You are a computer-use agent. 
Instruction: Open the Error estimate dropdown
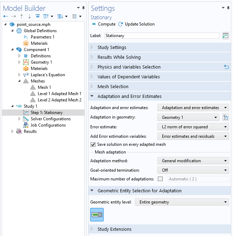pyautogui.click(x=193, y=127)
